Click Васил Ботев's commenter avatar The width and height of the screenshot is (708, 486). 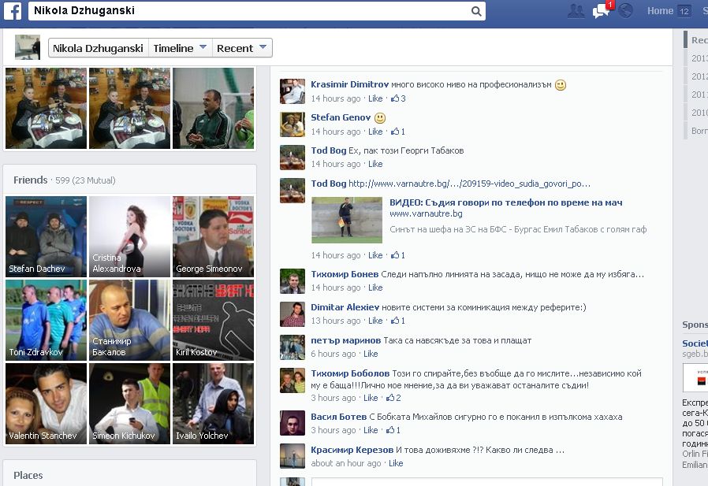[293, 423]
